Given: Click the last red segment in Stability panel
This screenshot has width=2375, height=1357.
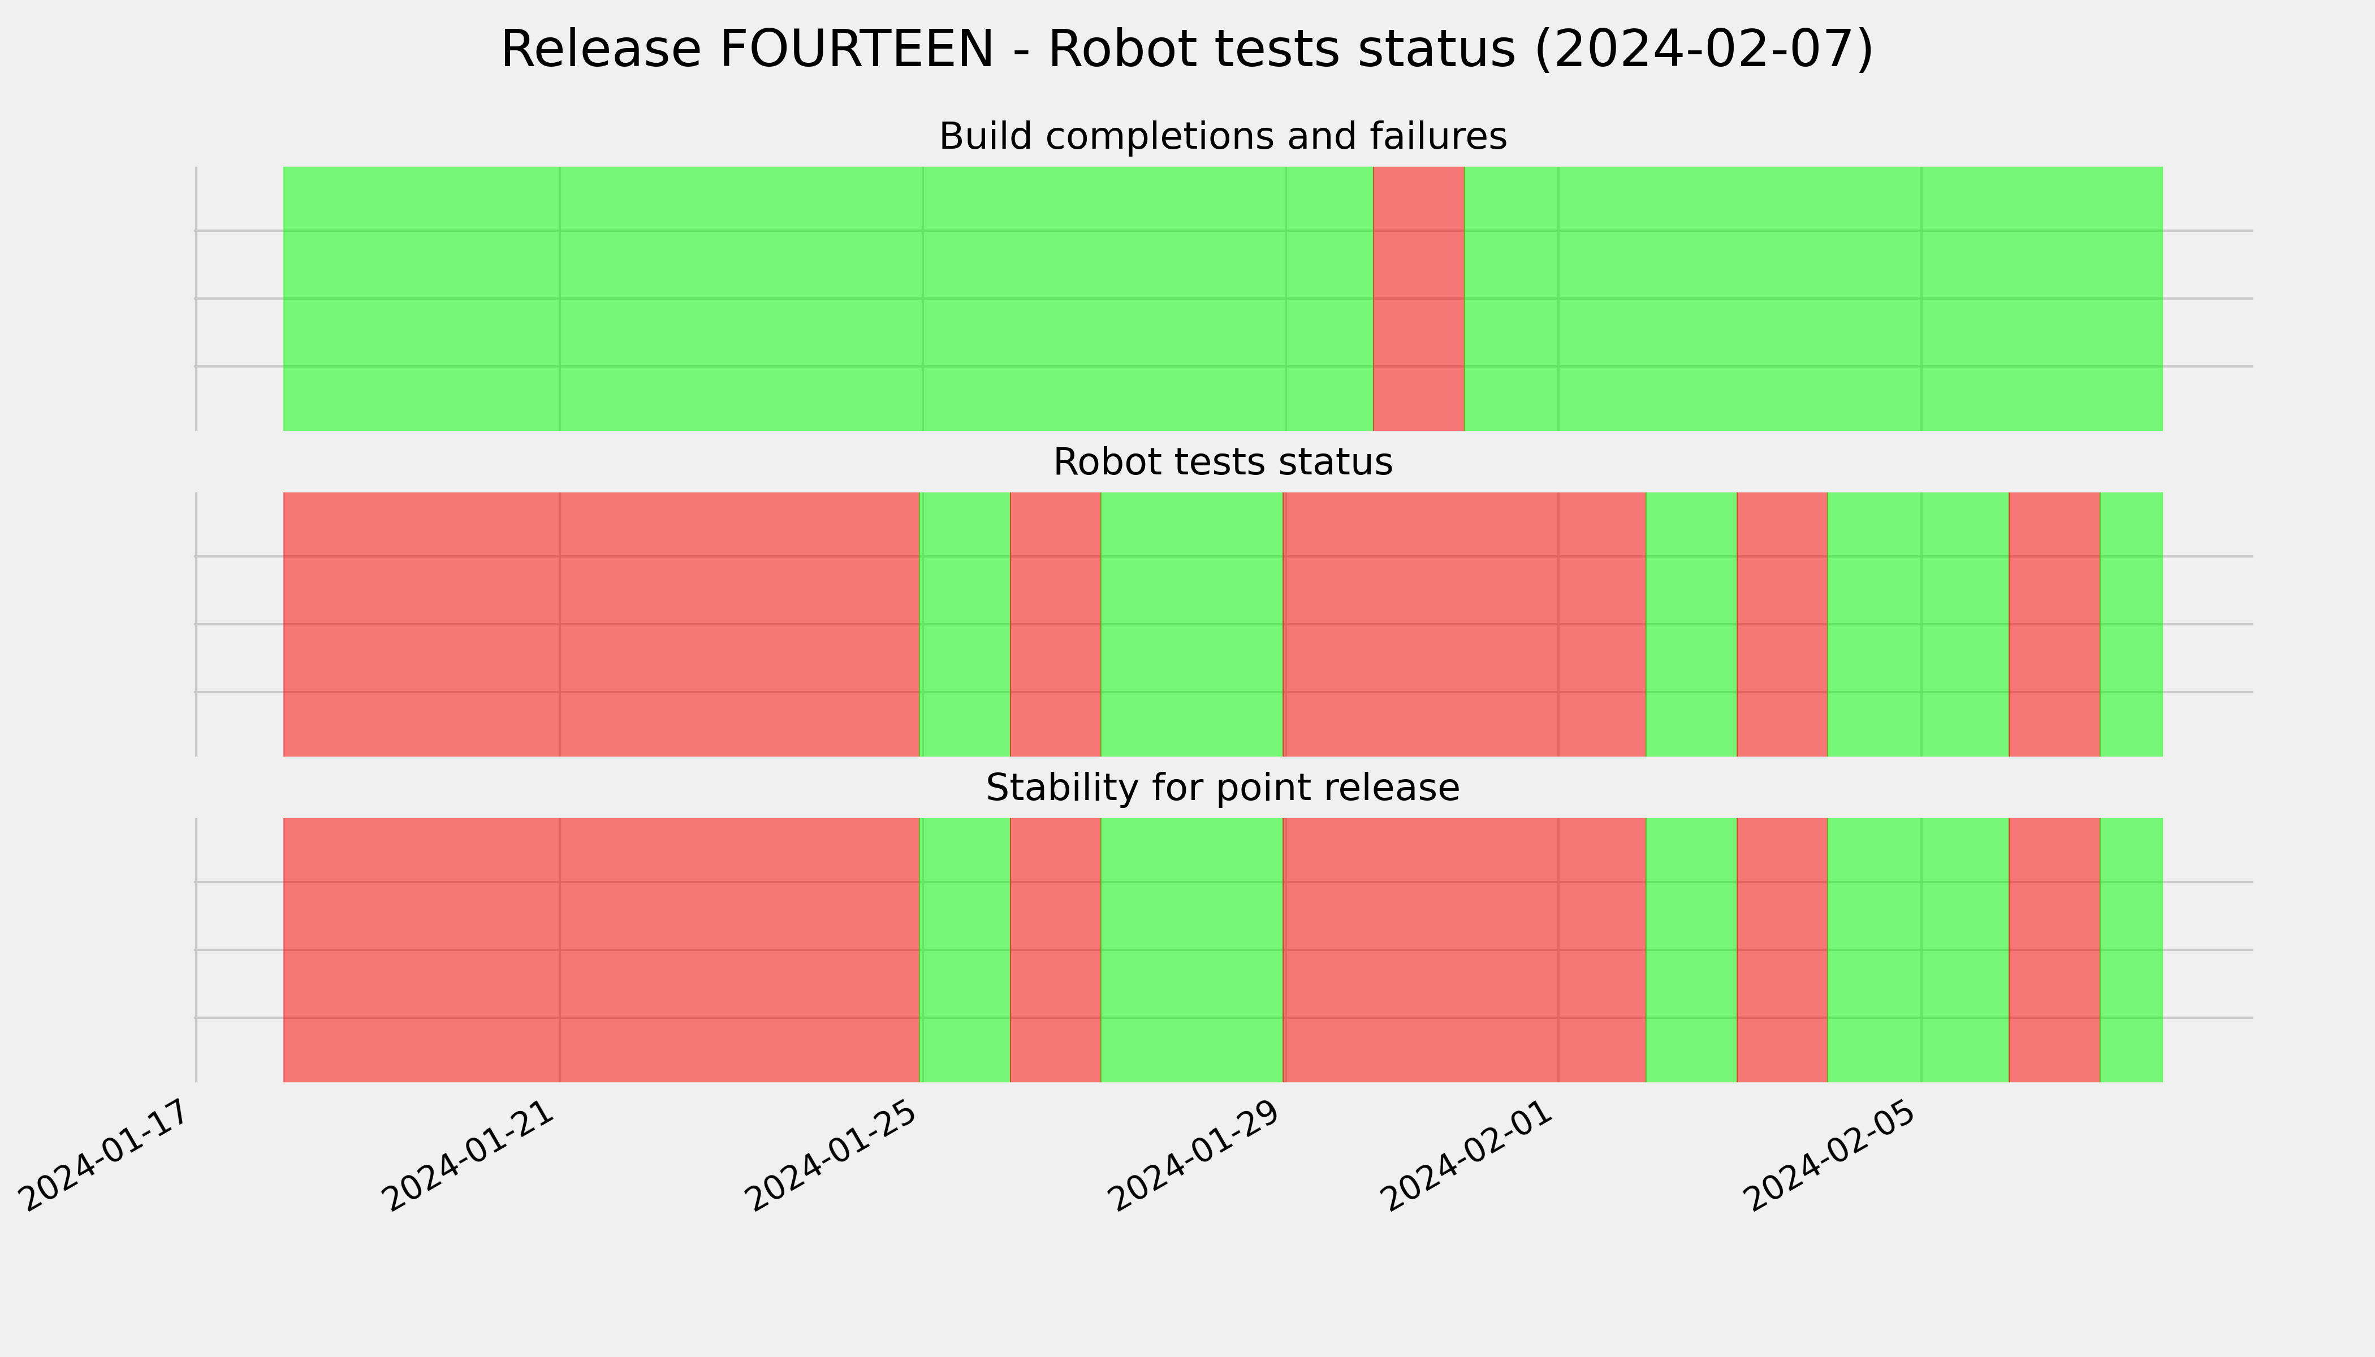Looking at the screenshot, I should pyautogui.click(x=2054, y=950).
